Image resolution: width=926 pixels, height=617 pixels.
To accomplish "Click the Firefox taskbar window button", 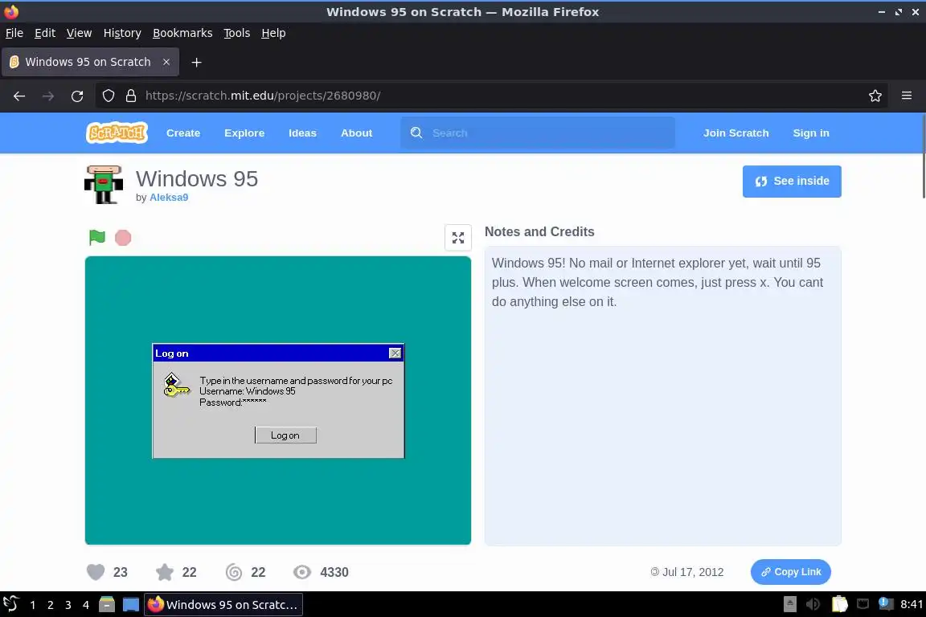I will (223, 604).
